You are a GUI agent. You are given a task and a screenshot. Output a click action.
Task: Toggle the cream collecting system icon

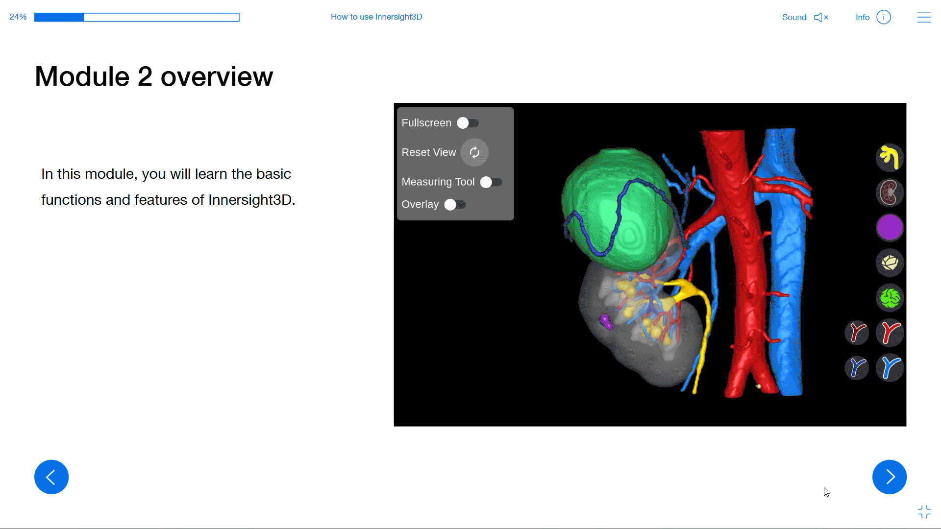click(890, 263)
